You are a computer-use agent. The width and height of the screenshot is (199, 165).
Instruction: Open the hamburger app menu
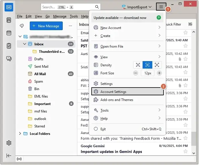pyautogui.click(x=161, y=7)
